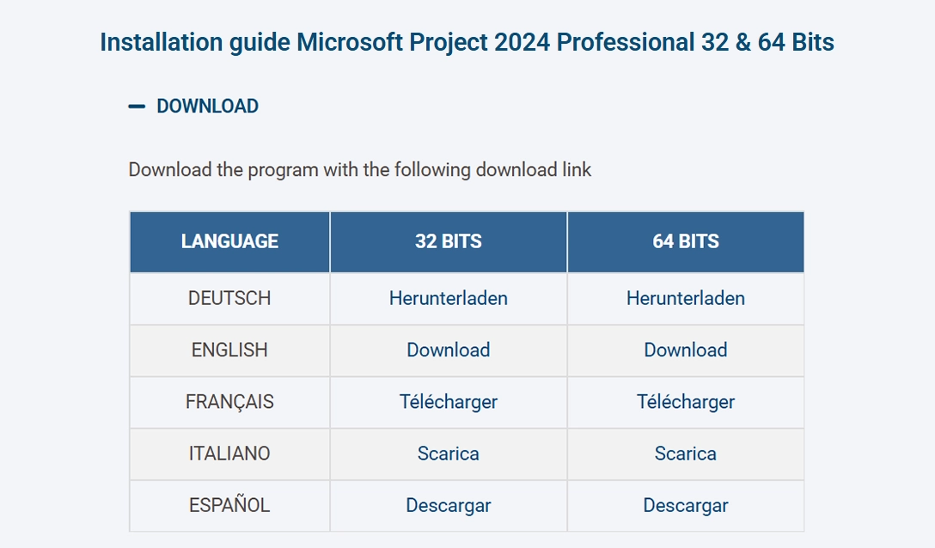Click Télécharger link for 64 bits
The image size is (935, 548).
click(685, 401)
